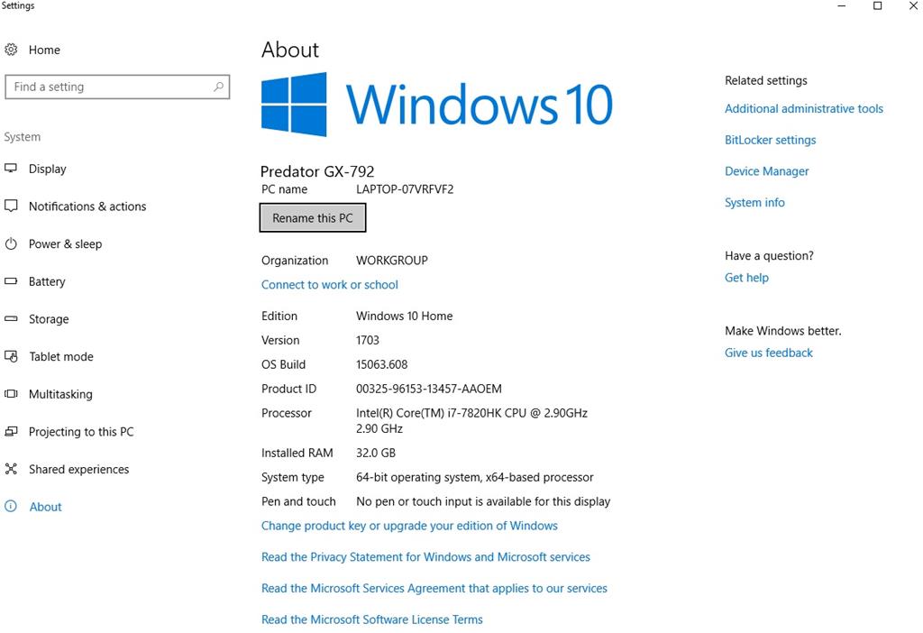
Task: Click the Shared experiences icon
Action: [11, 469]
